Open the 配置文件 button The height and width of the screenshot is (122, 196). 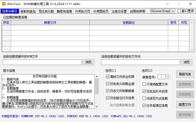[185, 105]
